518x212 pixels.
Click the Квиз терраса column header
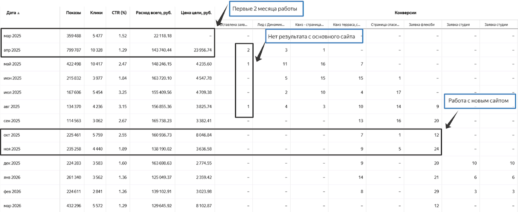click(x=346, y=25)
